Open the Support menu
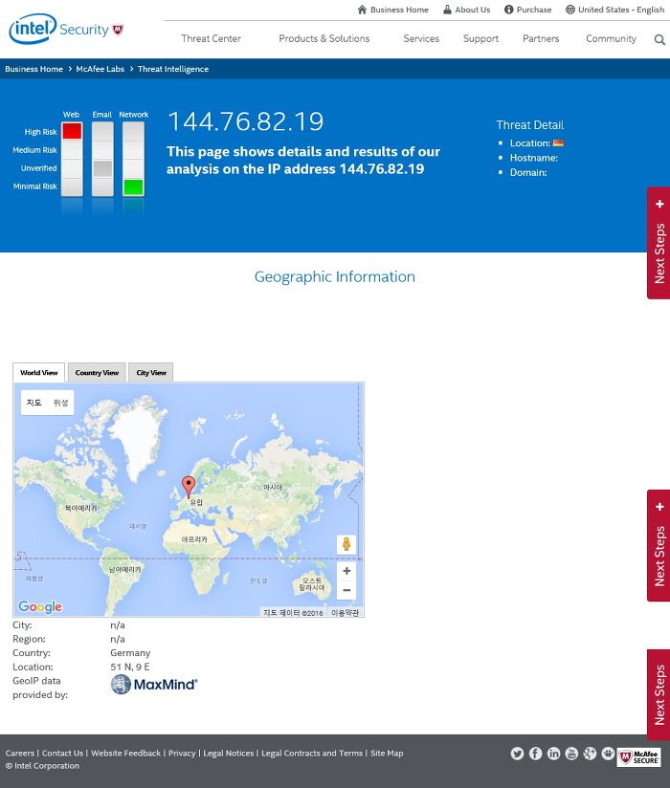Screen dimensions: 670x788 [x=480, y=38]
